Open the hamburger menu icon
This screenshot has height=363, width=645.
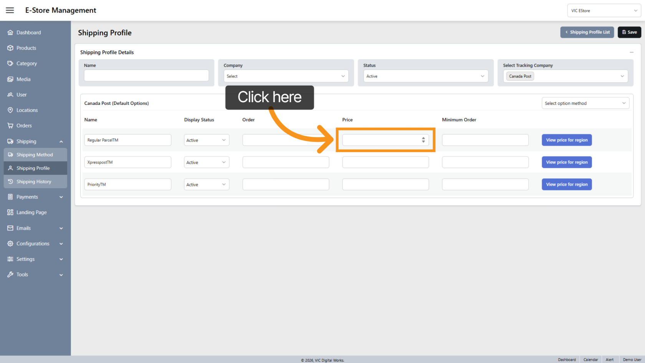pos(10,10)
